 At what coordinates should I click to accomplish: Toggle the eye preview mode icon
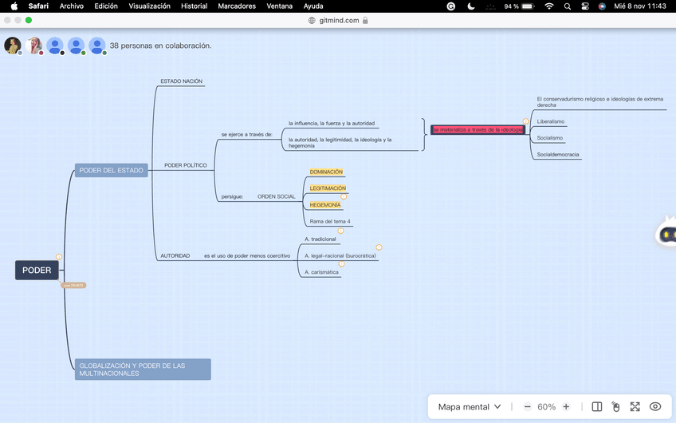click(x=655, y=407)
